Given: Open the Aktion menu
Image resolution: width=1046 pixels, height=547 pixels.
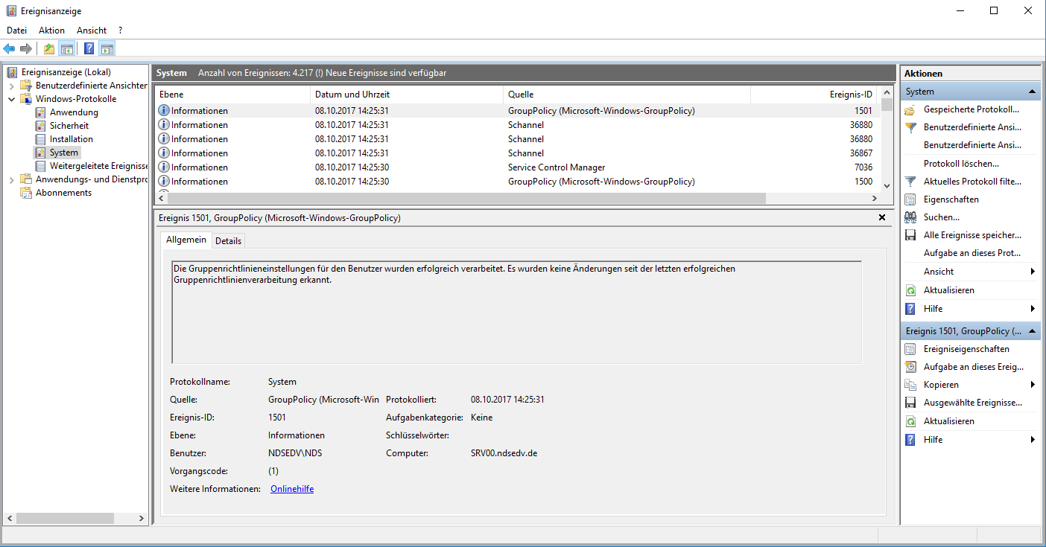Looking at the screenshot, I should point(51,31).
